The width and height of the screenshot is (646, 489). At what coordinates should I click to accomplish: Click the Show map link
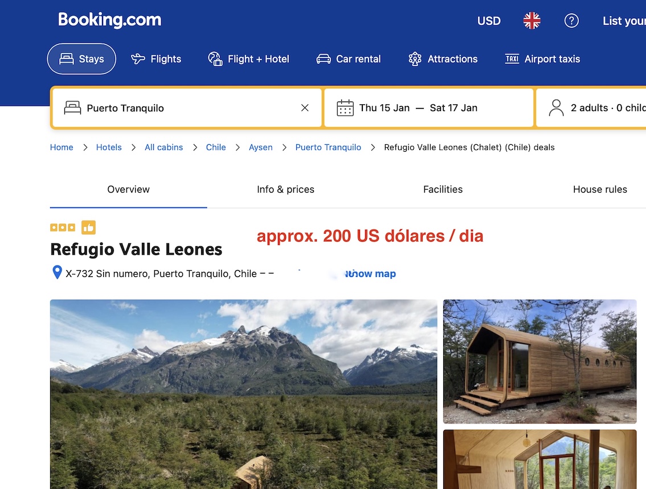coord(370,274)
